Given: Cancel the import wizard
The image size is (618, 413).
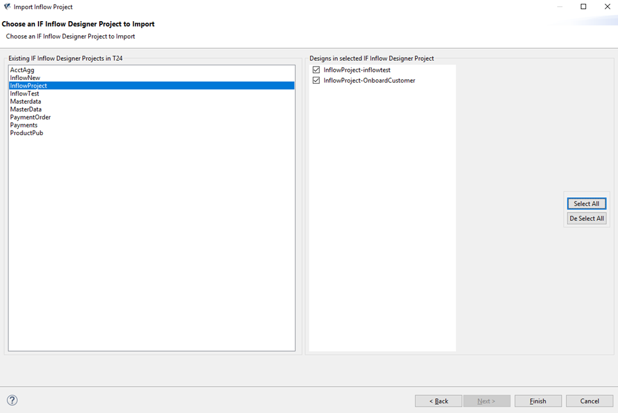Looking at the screenshot, I should [589, 401].
